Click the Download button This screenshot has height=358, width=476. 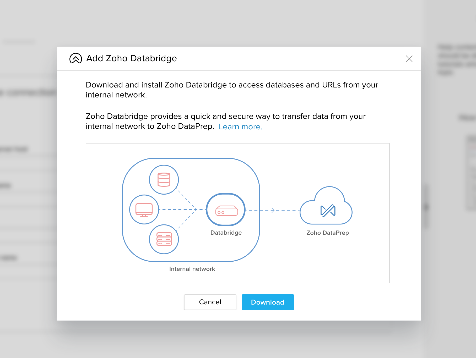[268, 302]
